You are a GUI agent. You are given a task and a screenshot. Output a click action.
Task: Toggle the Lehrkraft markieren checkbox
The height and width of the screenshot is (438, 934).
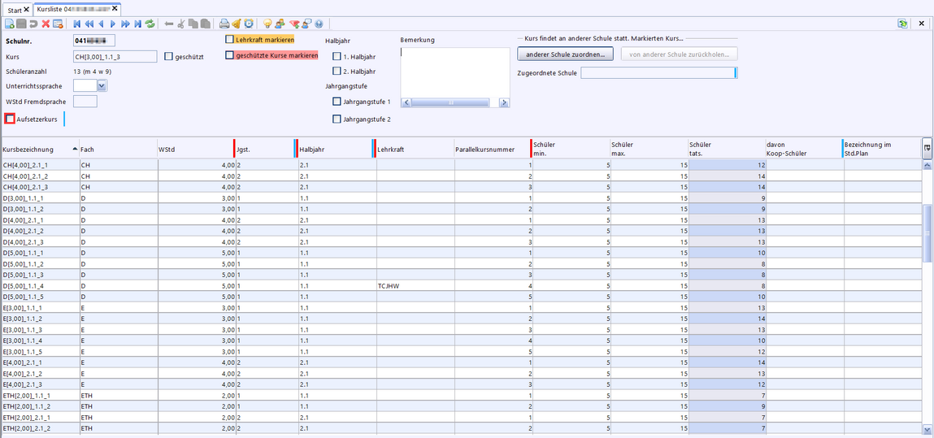coord(230,39)
